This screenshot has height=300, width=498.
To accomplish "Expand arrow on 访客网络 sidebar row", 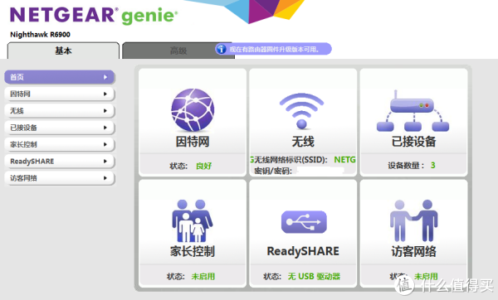I will (105, 178).
